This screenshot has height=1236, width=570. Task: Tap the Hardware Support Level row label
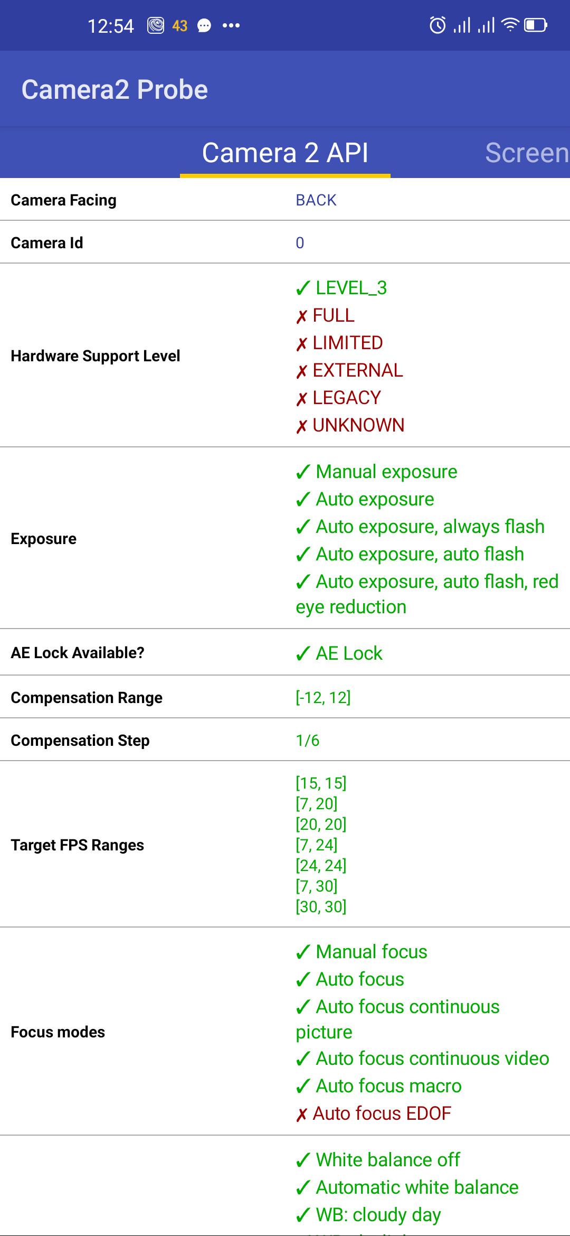coord(96,356)
